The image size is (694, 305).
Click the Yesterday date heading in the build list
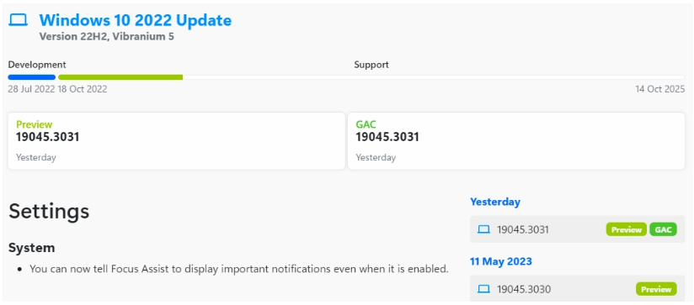pyautogui.click(x=495, y=202)
